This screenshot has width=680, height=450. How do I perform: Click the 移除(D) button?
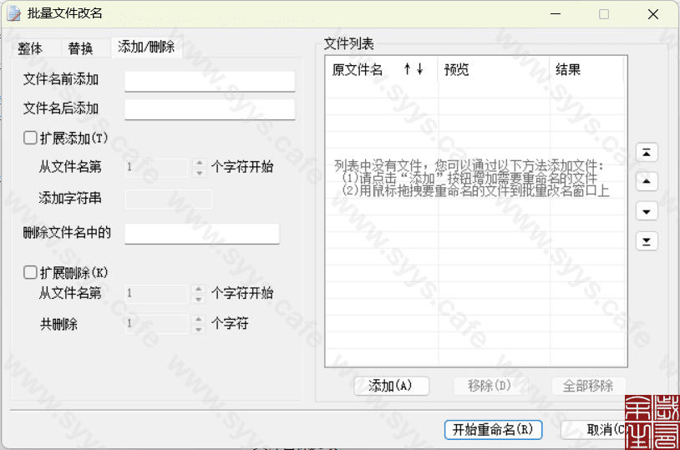(490, 386)
